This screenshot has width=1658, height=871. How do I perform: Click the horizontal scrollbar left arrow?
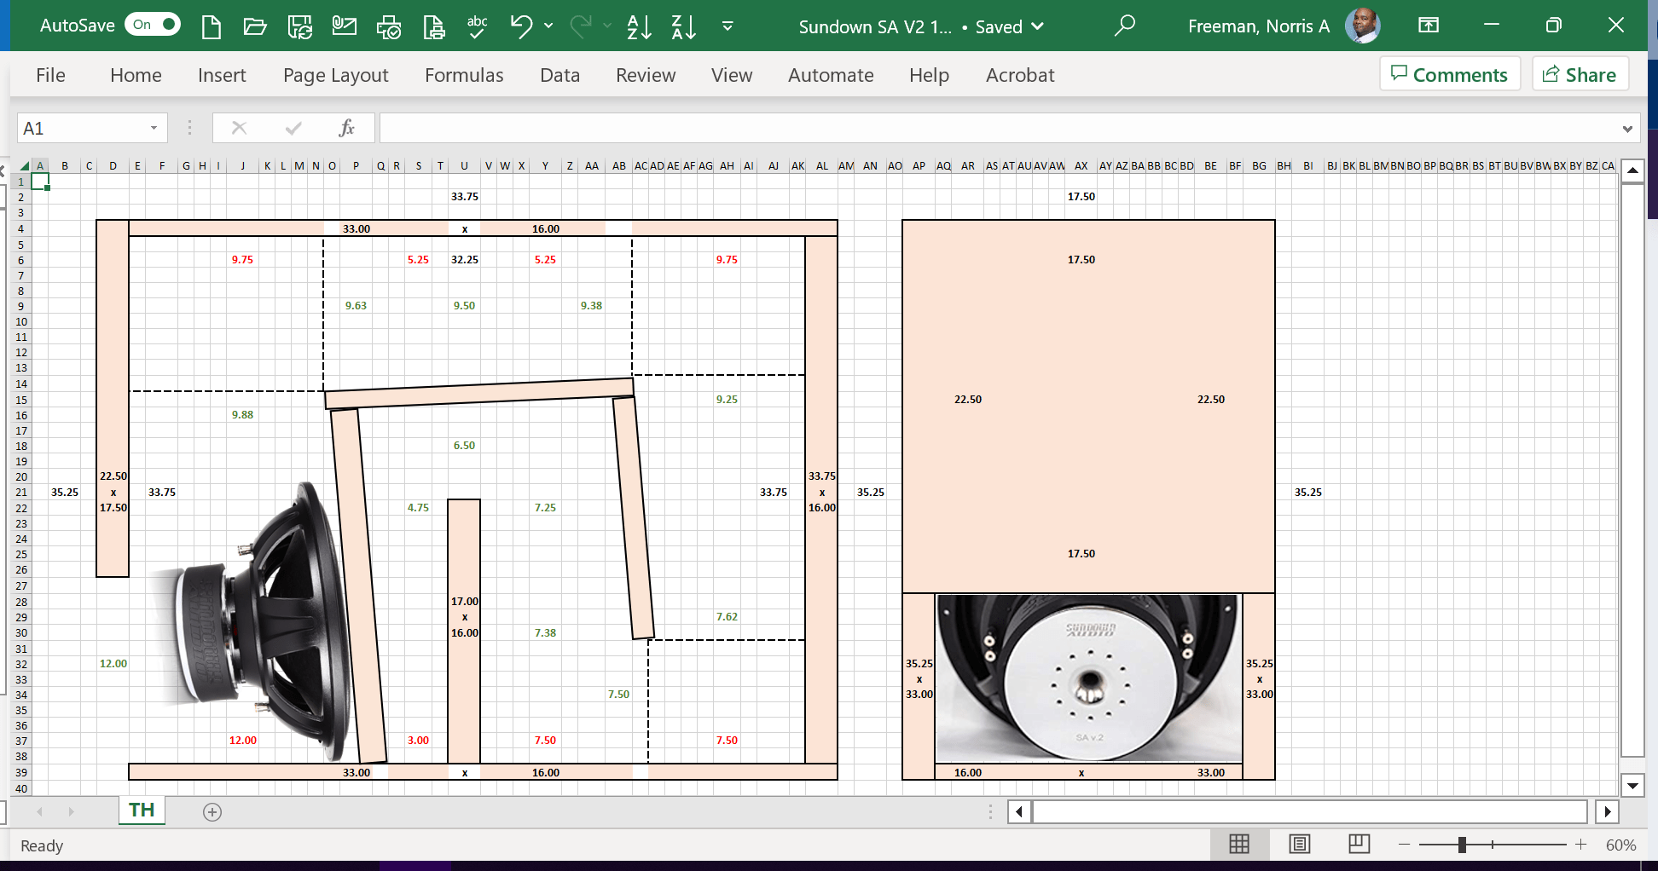click(1019, 811)
